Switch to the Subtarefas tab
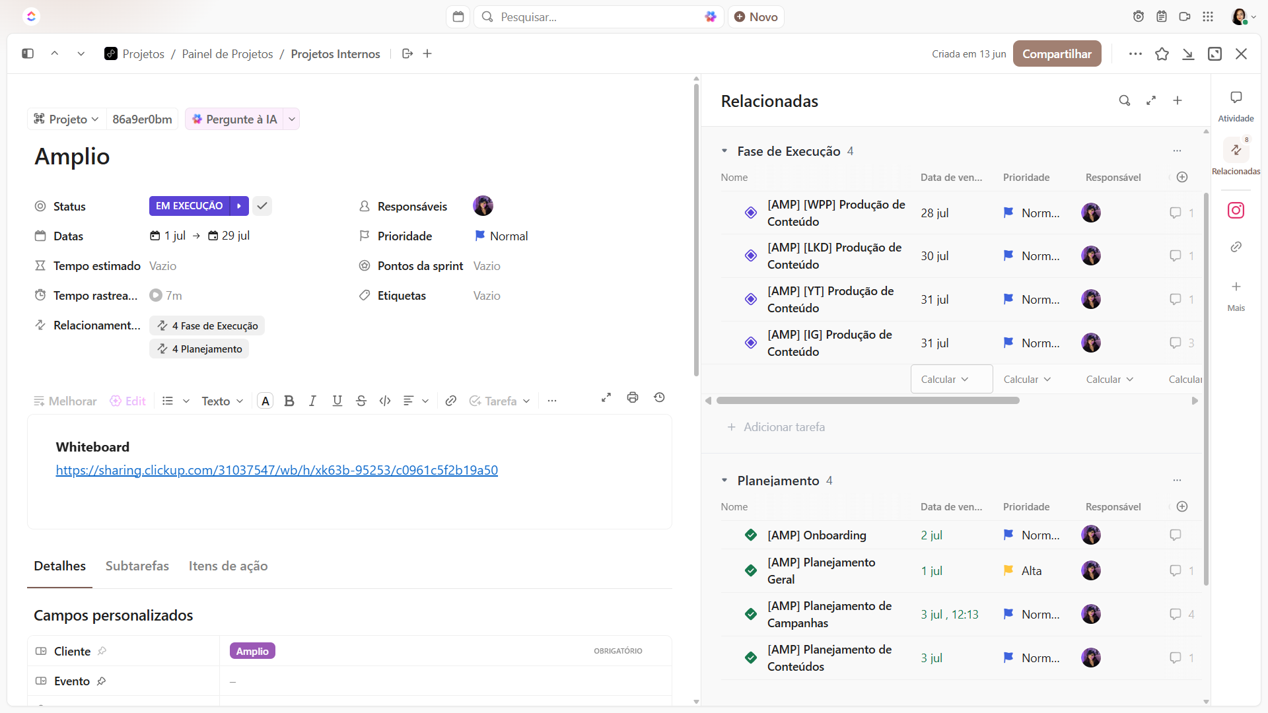The width and height of the screenshot is (1268, 713). 137,566
